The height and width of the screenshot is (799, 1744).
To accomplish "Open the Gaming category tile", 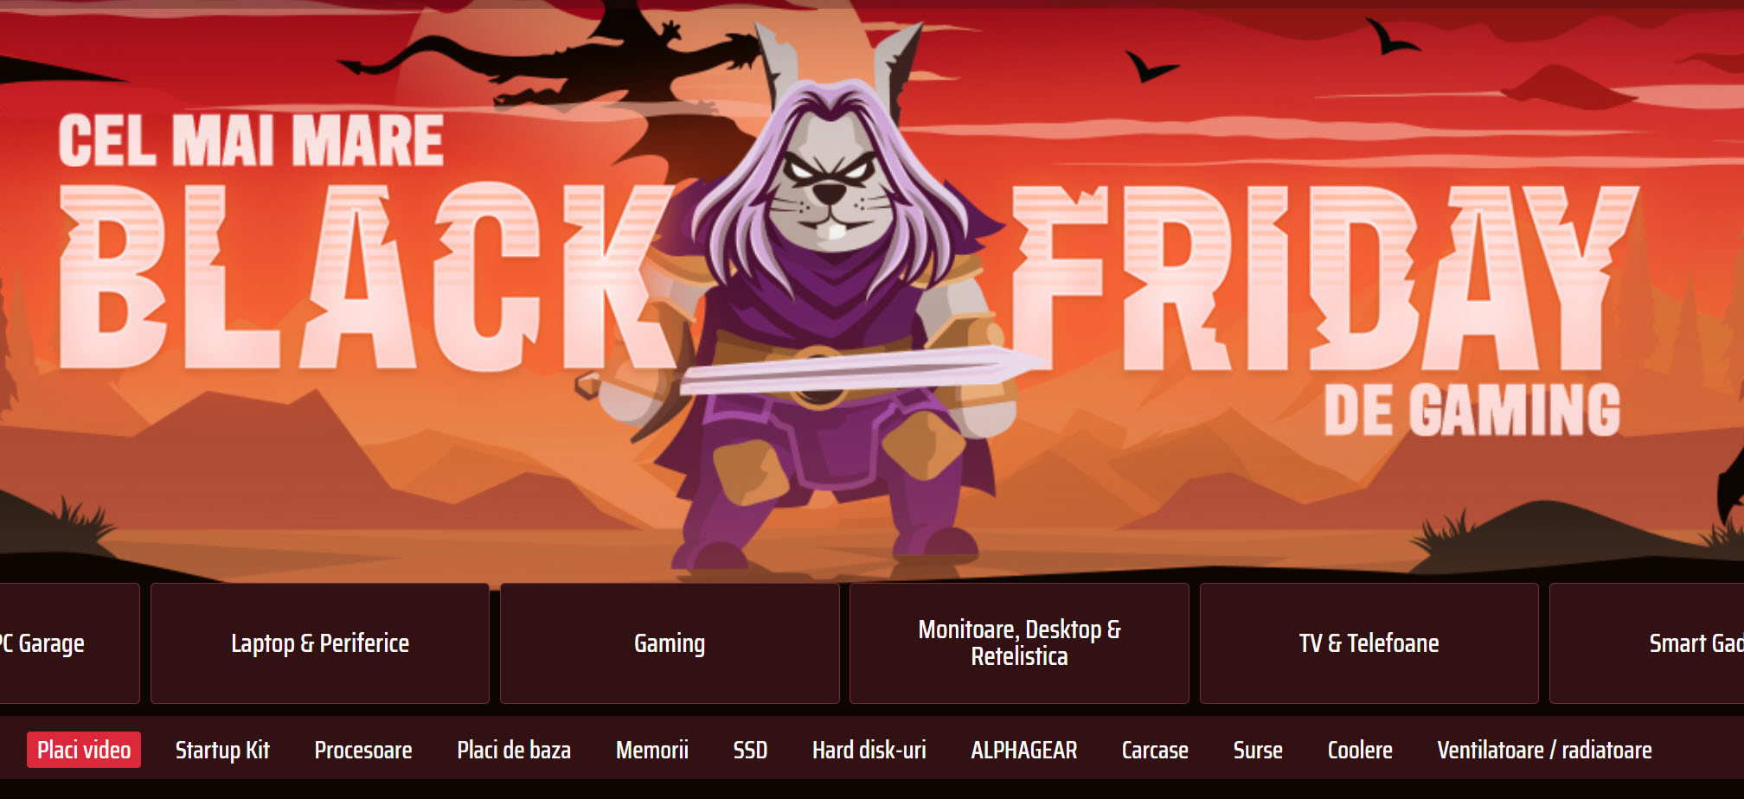I will click(x=670, y=642).
